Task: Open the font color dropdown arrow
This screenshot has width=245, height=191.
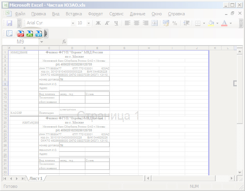Action: tap(231, 23)
